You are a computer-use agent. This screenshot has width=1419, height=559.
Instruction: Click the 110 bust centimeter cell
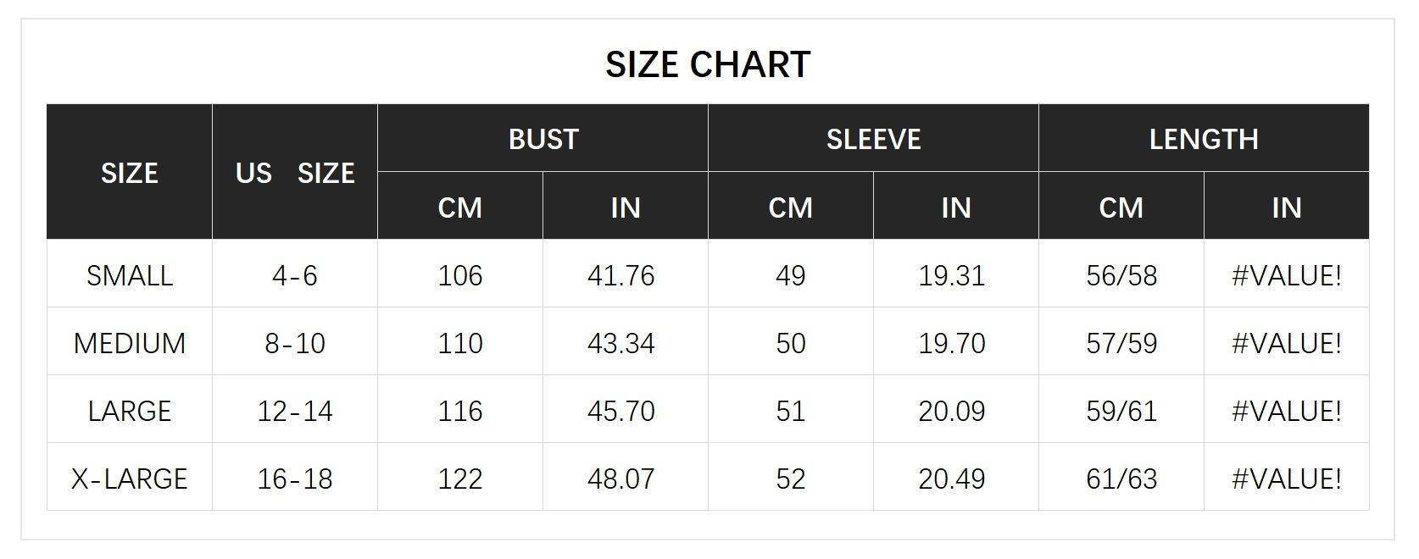pyautogui.click(x=459, y=343)
